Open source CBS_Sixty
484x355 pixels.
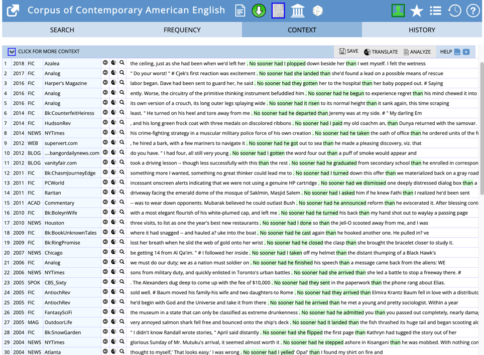coord(56,283)
